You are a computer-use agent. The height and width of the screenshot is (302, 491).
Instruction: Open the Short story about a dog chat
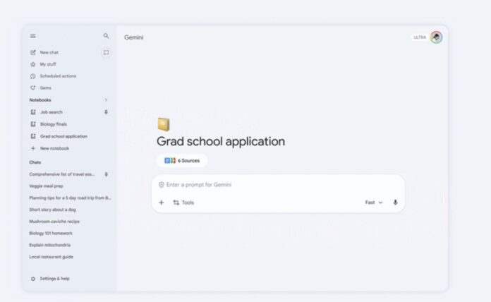(53, 210)
